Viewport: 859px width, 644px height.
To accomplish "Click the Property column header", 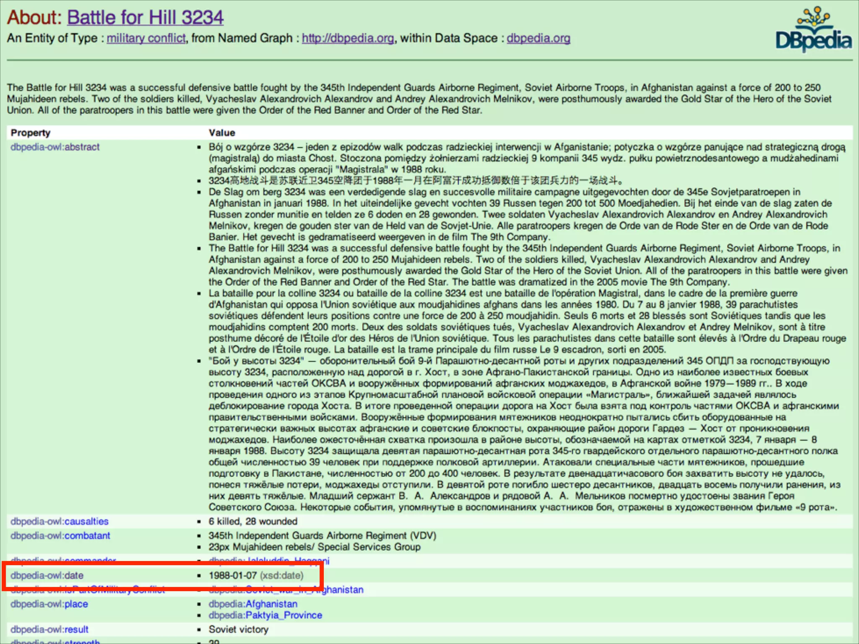I will tap(30, 133).
